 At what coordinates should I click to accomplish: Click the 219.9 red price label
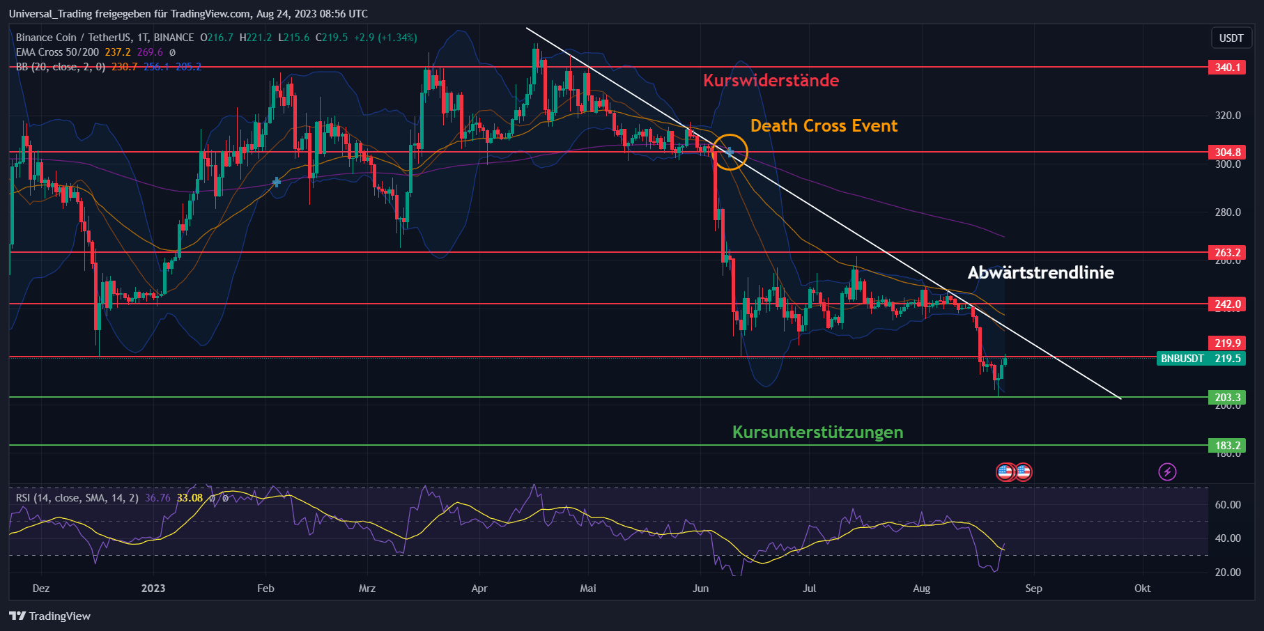(x=1227, y=343)
